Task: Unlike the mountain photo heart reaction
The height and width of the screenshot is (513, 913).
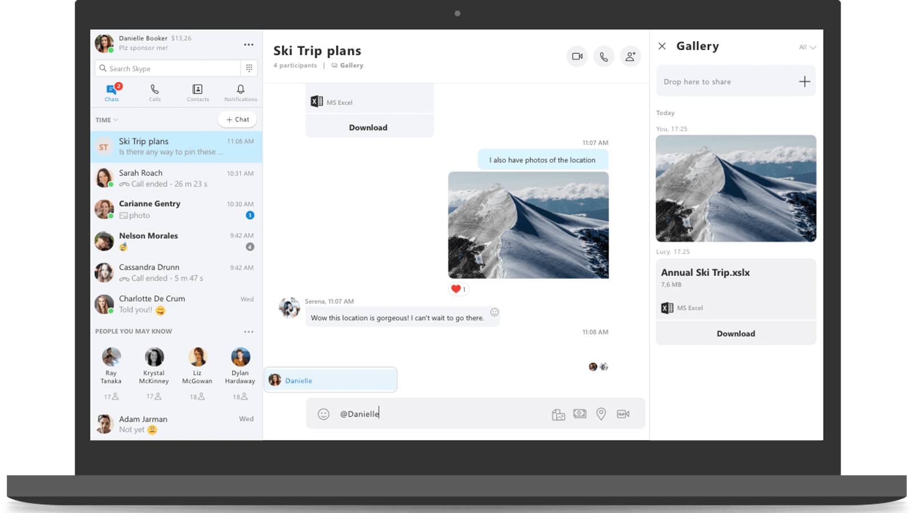Action: point(458,289)
